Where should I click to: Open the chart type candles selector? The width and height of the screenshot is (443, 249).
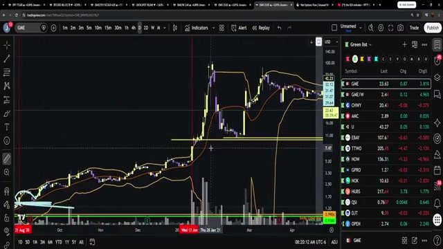click(175, 28)
